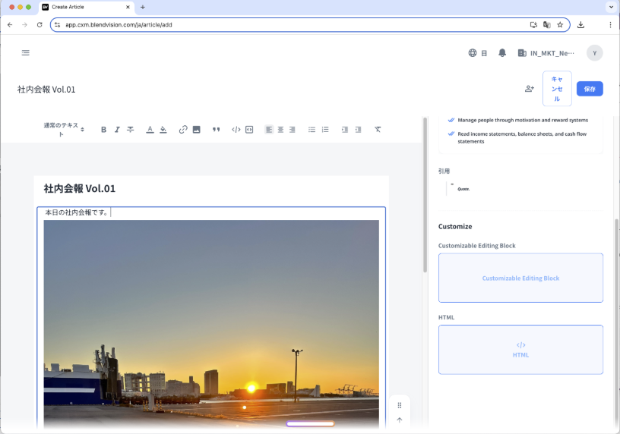
Task: Open notifications bell
Action: [502, 53]
